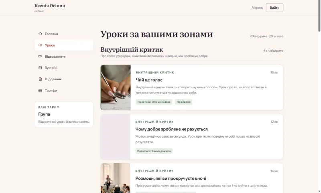321x193 pixels.
Task: Click text Відкрито всі уроки й записи занять
Action: [64, 122]
